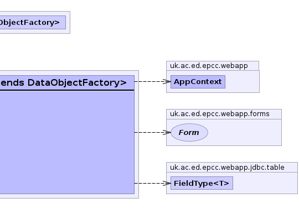Image resolution: width=299 pixels, height=219 pixels.
Task: Click the black divider under DataObjectFactory header
Action: coord(67,90)
